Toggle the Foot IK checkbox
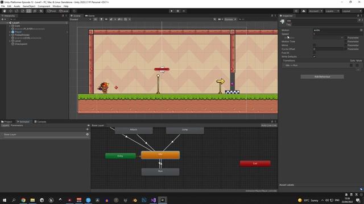Viewport: 364px width, 204px height. [x=315, y=53]
